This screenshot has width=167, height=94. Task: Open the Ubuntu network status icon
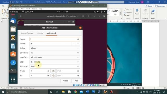[95, 12]
